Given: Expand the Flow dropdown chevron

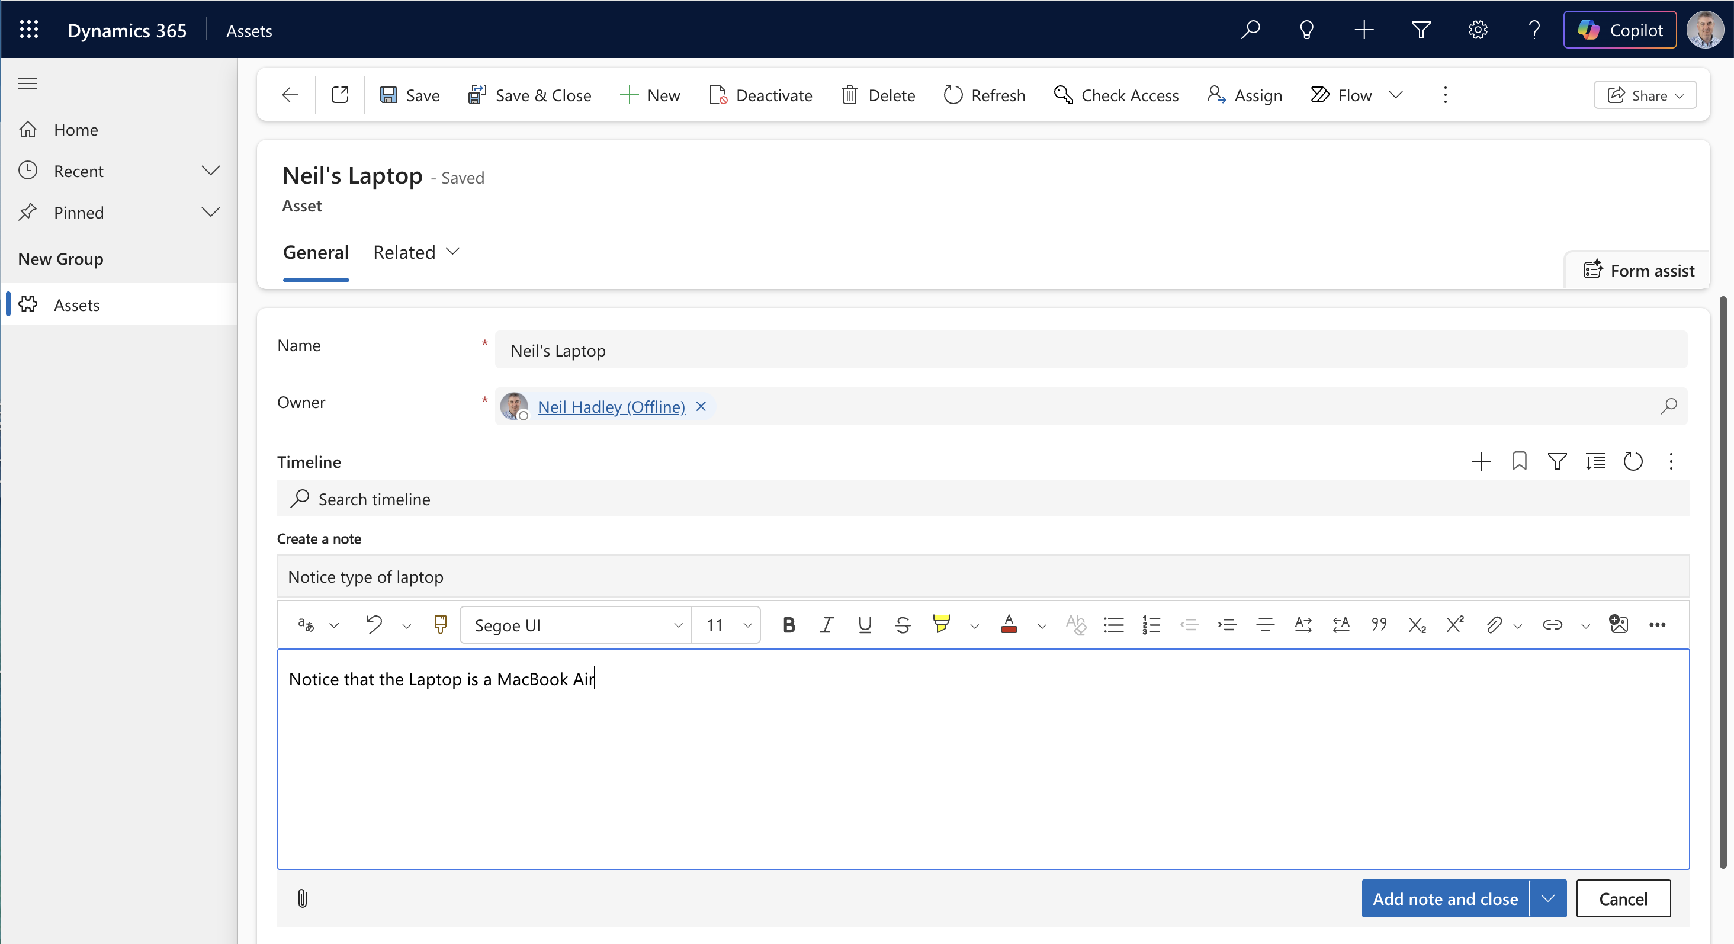Looking at the screenshot, I should coord(1396,95).
